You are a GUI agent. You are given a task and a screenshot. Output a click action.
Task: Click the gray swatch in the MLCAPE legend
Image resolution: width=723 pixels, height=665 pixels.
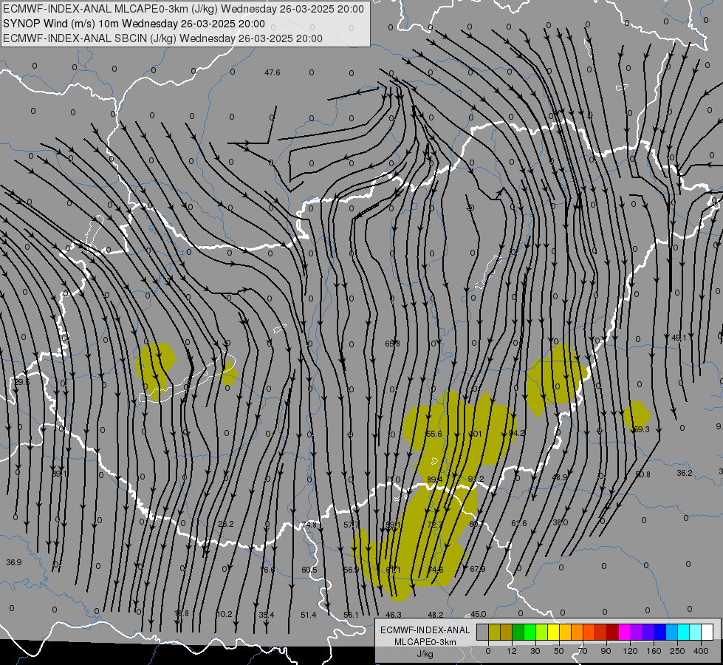pyautogui.click(x=482, y=632)
